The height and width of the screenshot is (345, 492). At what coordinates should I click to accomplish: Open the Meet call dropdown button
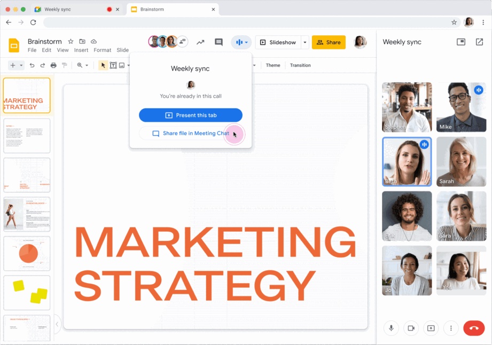tap(241, 42)
